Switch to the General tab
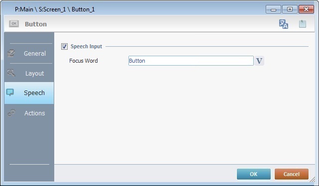The height and width of the screenshot is (186, 319). click(x=29, y=53)
